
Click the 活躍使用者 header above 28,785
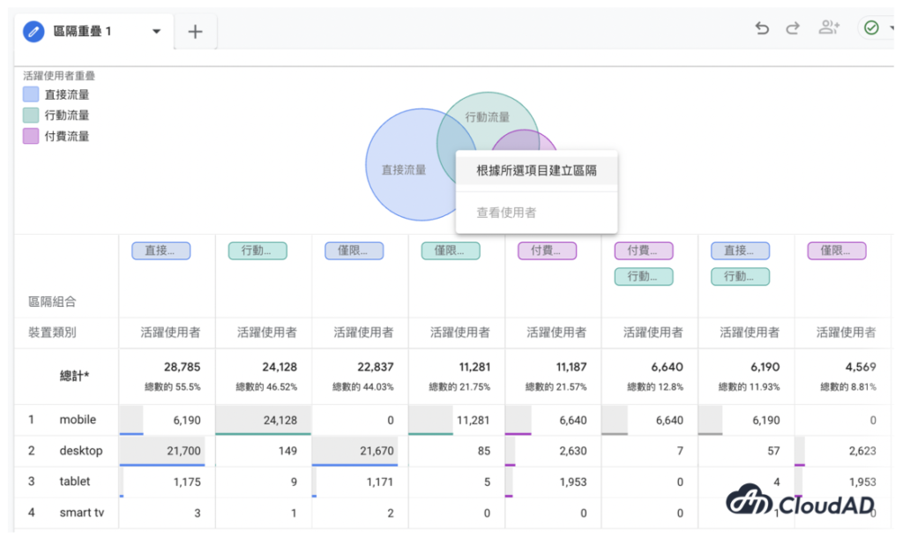(171, 333)
